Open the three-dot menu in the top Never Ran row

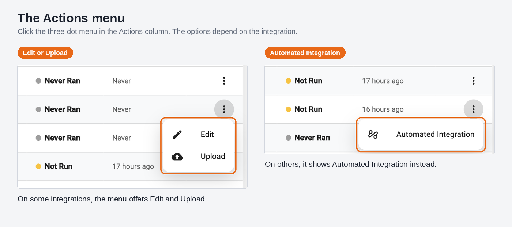[x=224, y=81]
